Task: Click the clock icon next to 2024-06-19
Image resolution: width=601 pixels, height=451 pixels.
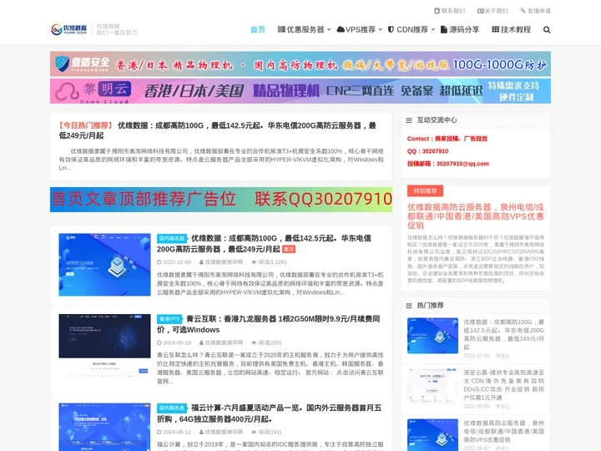Action: 159,343
